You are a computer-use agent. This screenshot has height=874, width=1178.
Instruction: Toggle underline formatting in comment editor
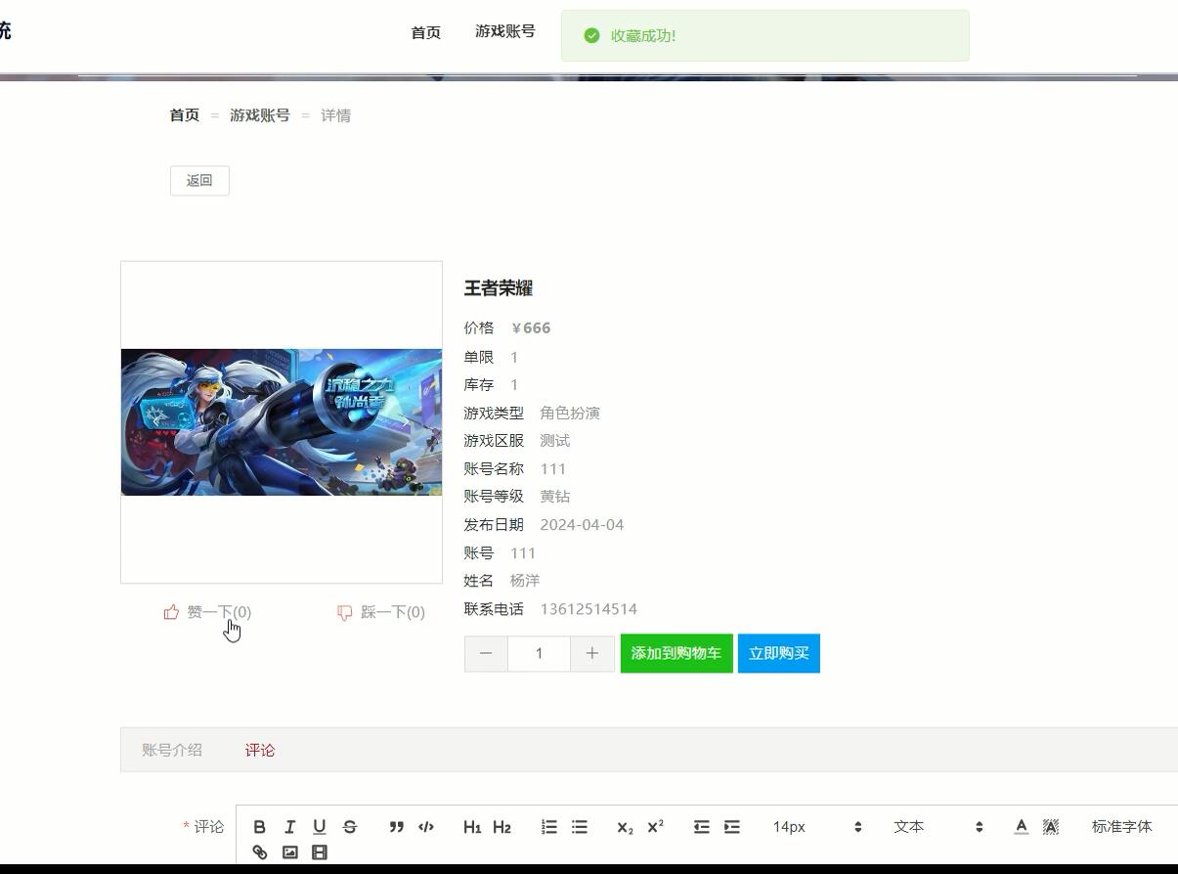pos(320,826)
